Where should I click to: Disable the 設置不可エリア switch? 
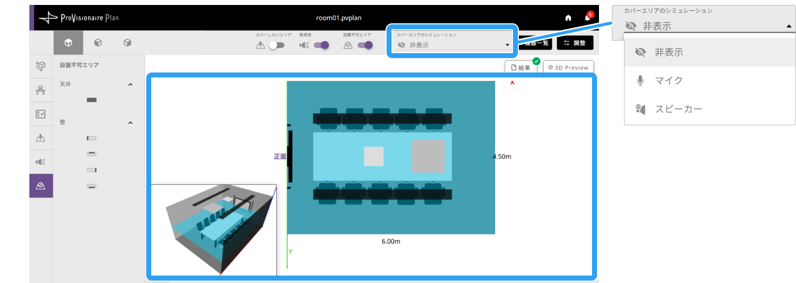pyautogui.click(x=365, y=45)
